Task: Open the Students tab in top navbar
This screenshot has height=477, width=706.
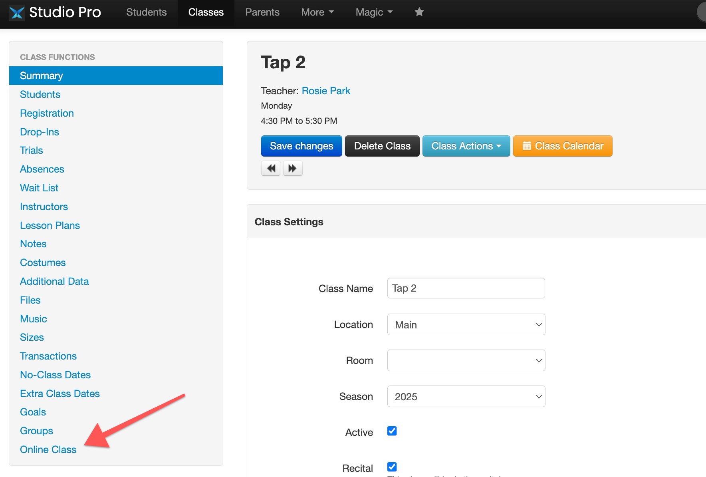Action: click(x=147, y=12)
